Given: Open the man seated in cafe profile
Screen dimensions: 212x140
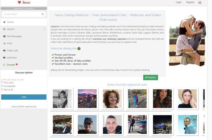Looking at the screenshot, I should [62, 125].
